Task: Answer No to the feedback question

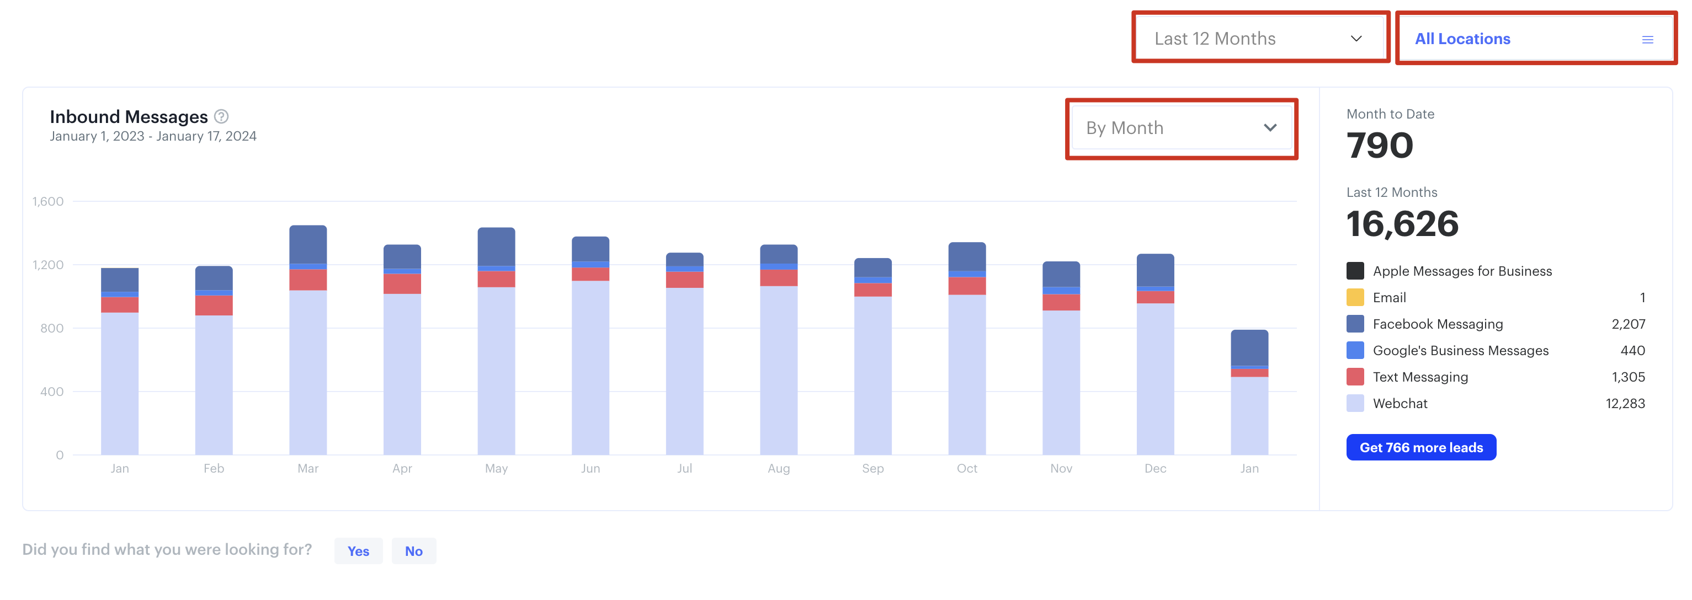Action: pos(413,551)
